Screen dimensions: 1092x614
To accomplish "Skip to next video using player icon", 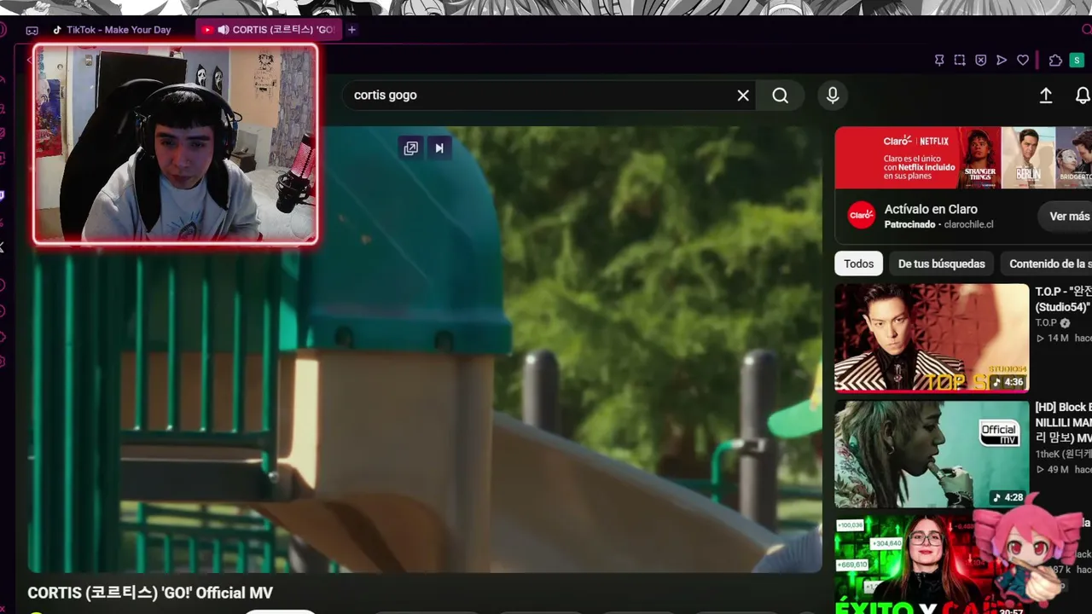I will pos(439,148).
